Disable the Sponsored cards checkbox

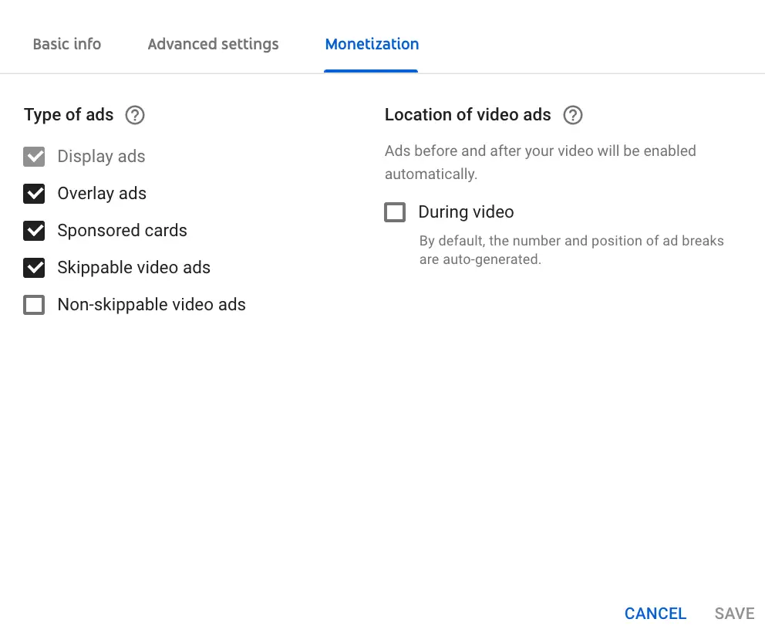[x=34, y=231]
